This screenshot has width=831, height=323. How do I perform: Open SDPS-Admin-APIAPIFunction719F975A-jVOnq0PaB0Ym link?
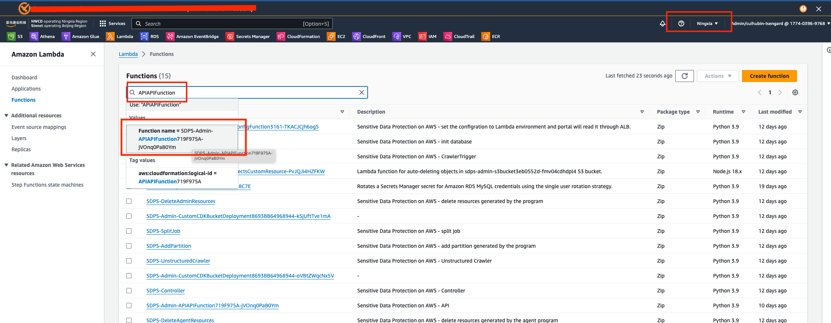pos(212,305)
